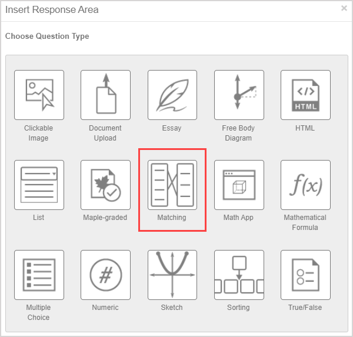353x337 pixels.
Task: Select the highlighted Matching icon
Action: click(x=172, y=185)
